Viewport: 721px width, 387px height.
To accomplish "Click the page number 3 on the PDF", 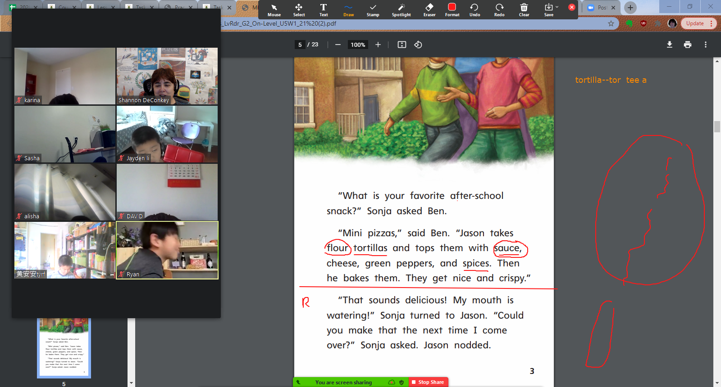I will pyautogui.click(x=532, y=371).
